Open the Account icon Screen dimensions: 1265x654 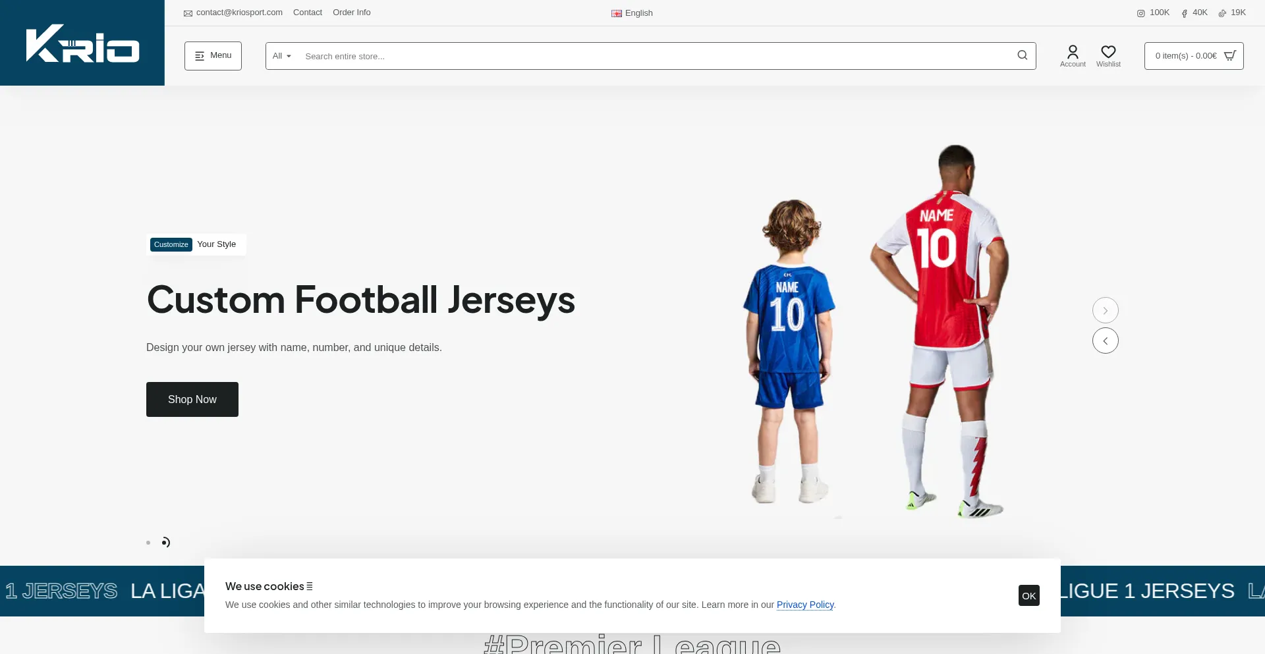click(1073, 55)
